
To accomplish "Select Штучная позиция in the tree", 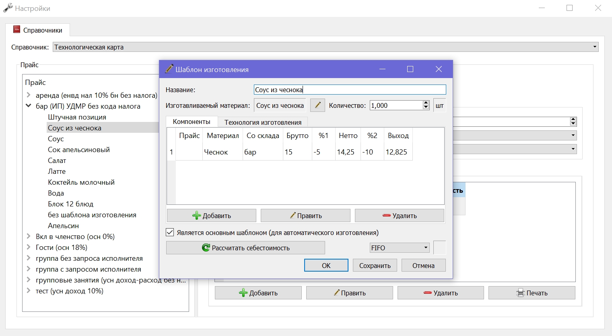I will [x=77, y=117].
